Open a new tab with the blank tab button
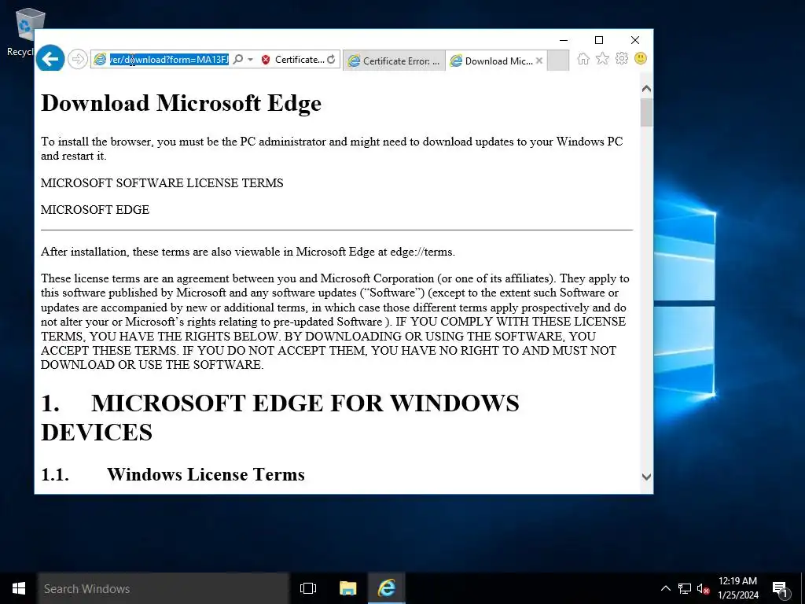 tap(558, 60)
